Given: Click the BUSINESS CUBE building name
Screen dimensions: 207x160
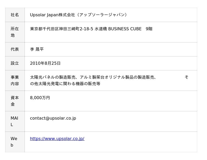Looking at the screenshot, I should pos(125,29).
